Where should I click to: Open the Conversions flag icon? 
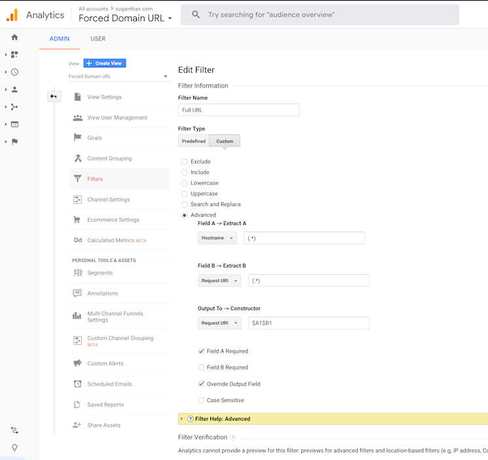pos(14,142)
